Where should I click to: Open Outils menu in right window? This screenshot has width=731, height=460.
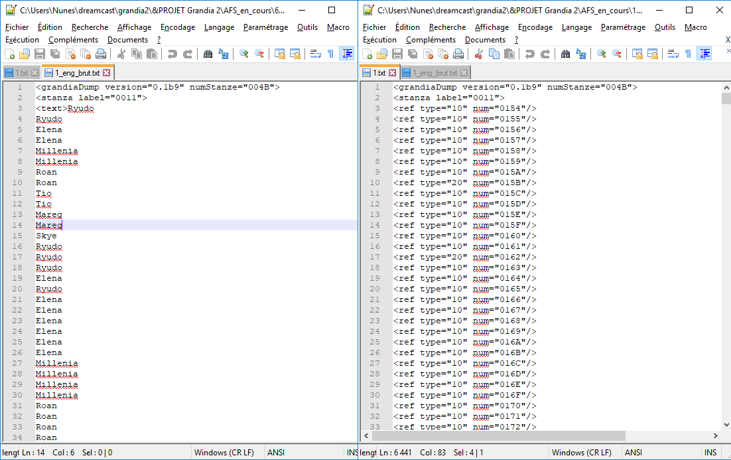(665, 27)
